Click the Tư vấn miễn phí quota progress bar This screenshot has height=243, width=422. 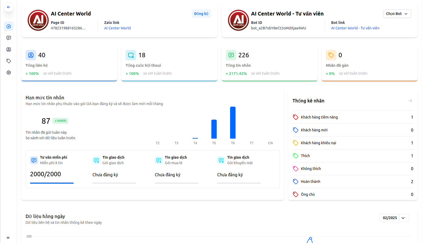pos(52,183)
